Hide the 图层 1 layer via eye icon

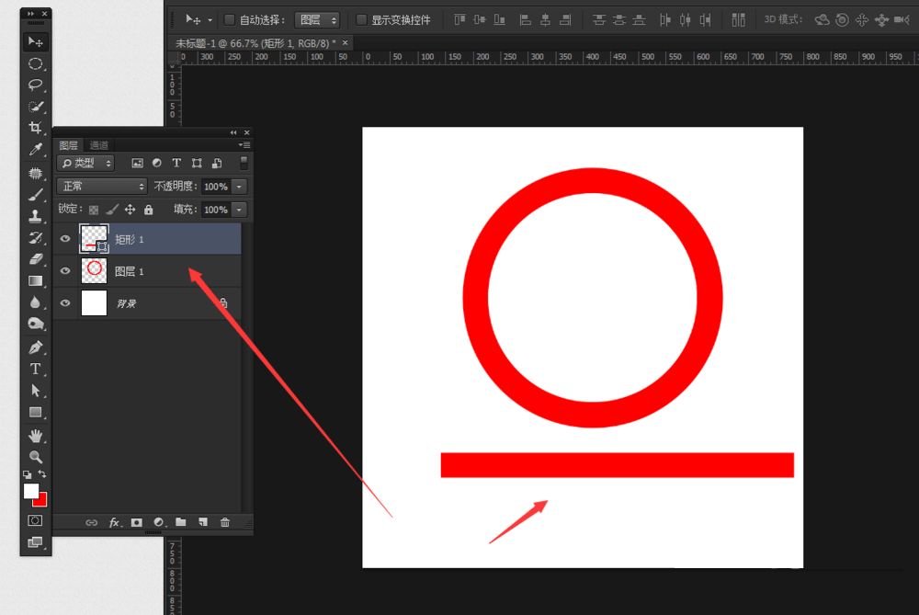(x=65, y=271)
